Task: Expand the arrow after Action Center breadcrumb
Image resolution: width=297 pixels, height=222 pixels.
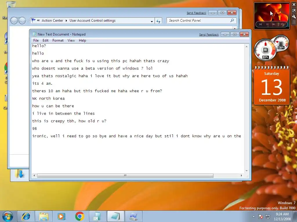Action: click(66, 21)
